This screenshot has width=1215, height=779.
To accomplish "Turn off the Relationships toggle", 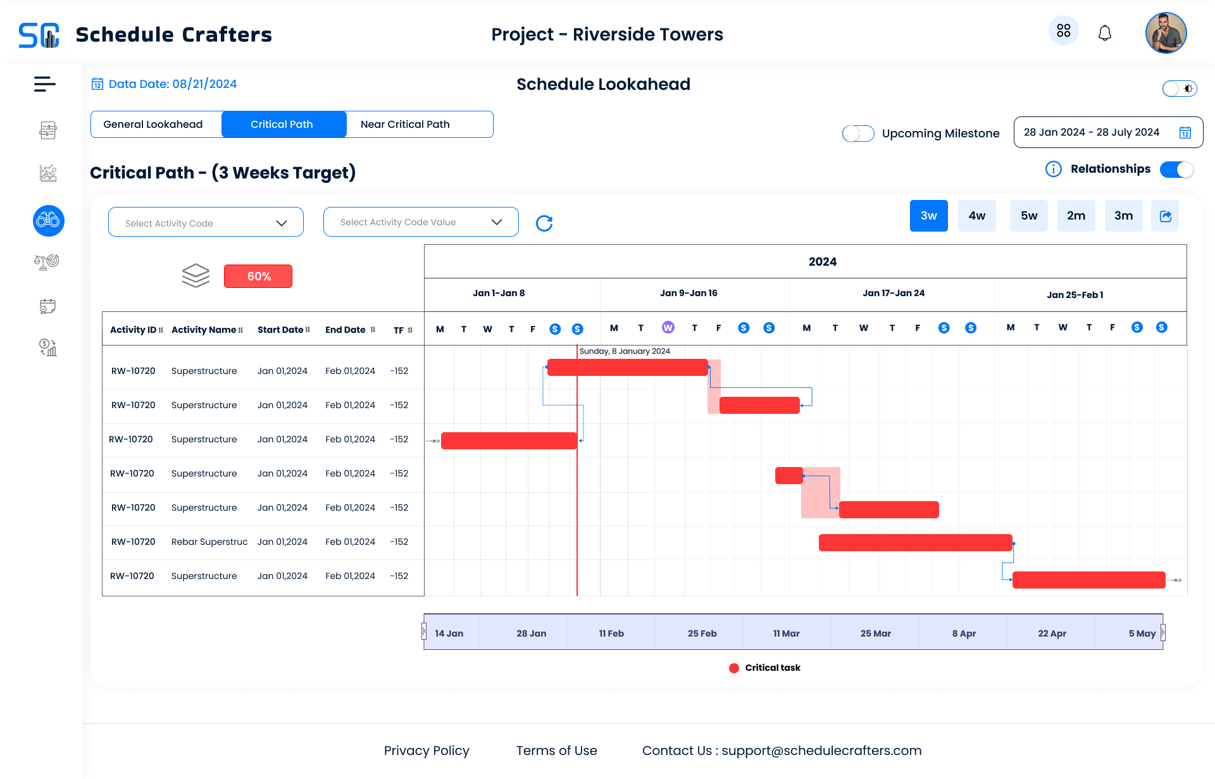I will tap(1176, 170).
